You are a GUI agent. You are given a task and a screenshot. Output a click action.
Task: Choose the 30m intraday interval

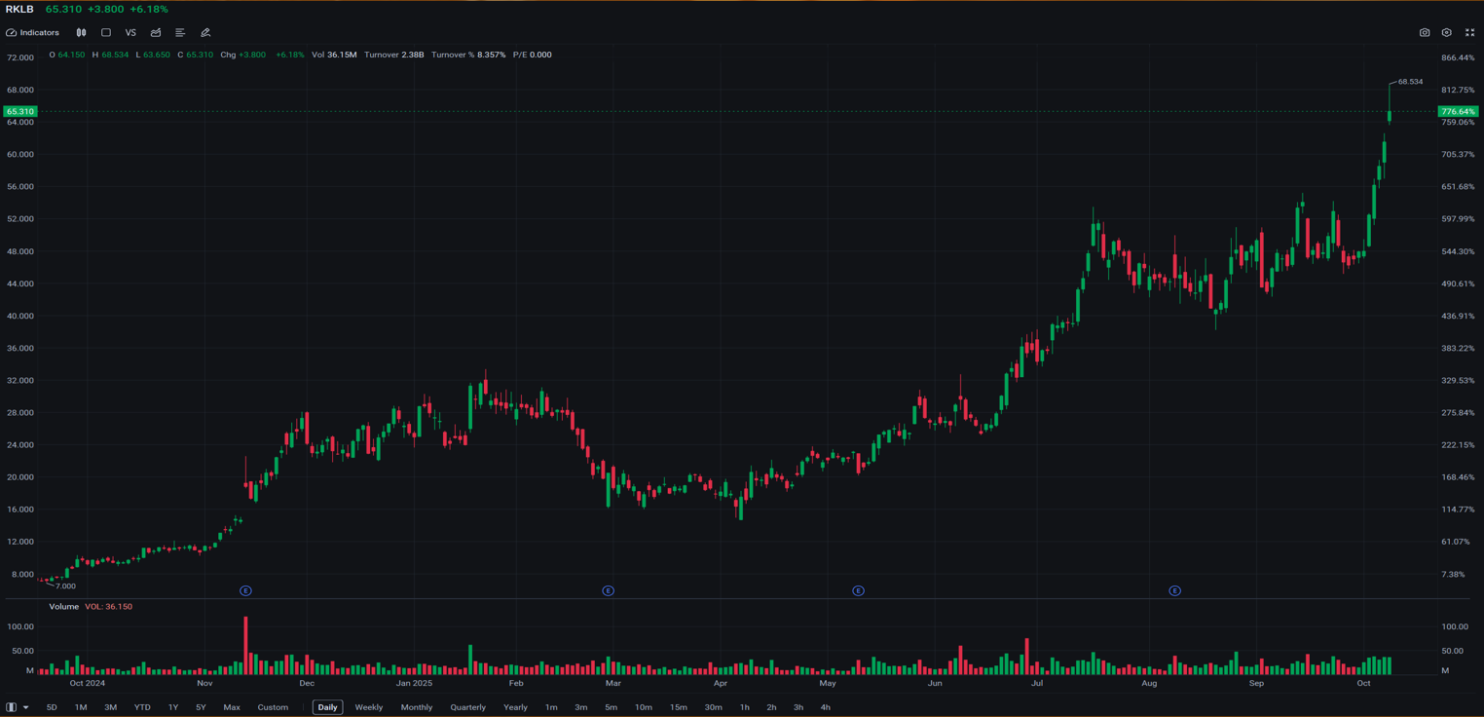714,707
